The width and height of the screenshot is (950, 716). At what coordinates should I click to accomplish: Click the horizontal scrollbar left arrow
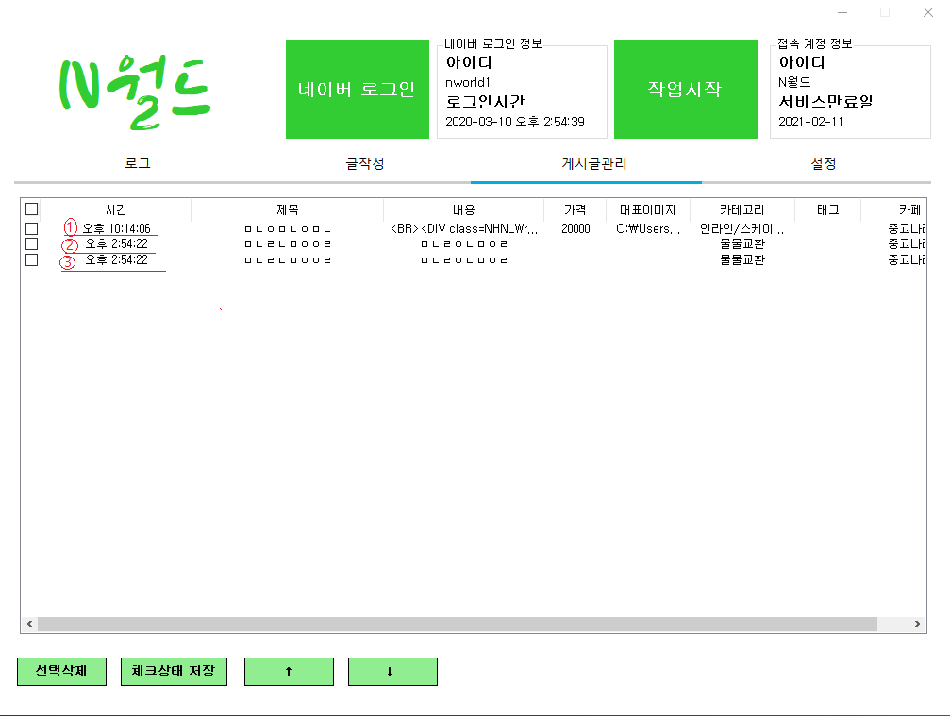click(29, 624)
